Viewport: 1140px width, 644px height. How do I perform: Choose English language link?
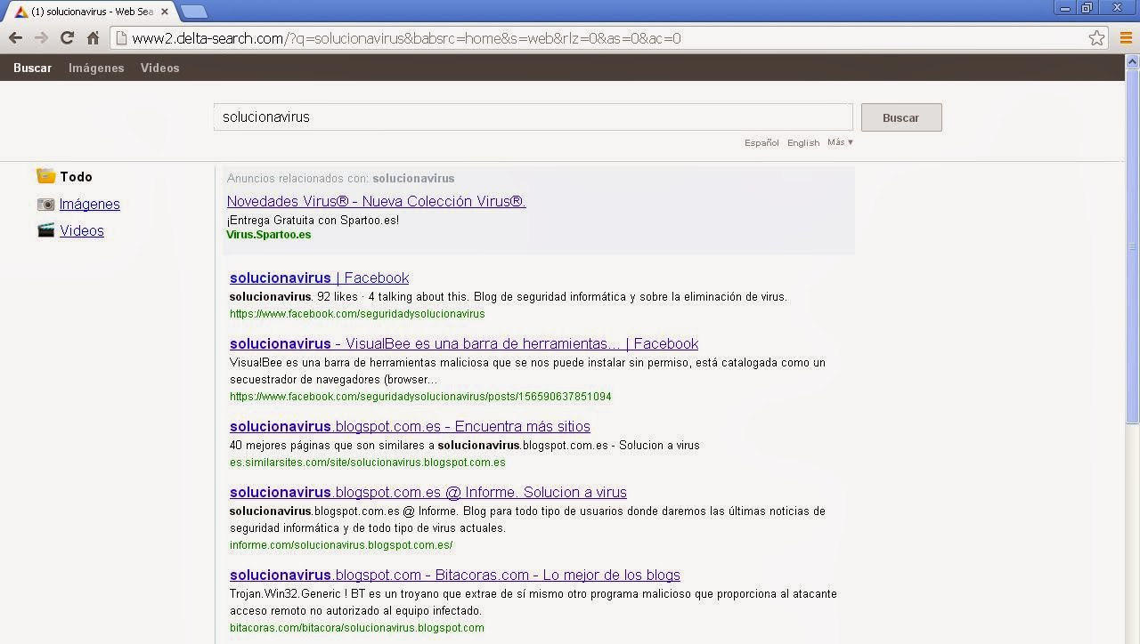(803, 142)
